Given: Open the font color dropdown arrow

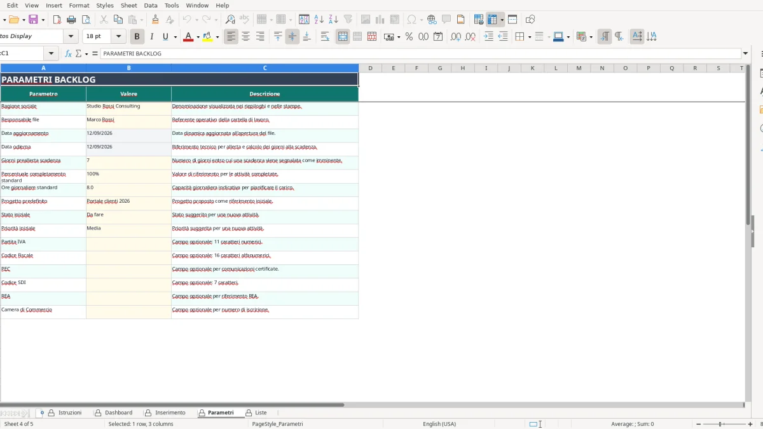Looking at the screenshot, I should pyautogui.click(x=198, y=37).
